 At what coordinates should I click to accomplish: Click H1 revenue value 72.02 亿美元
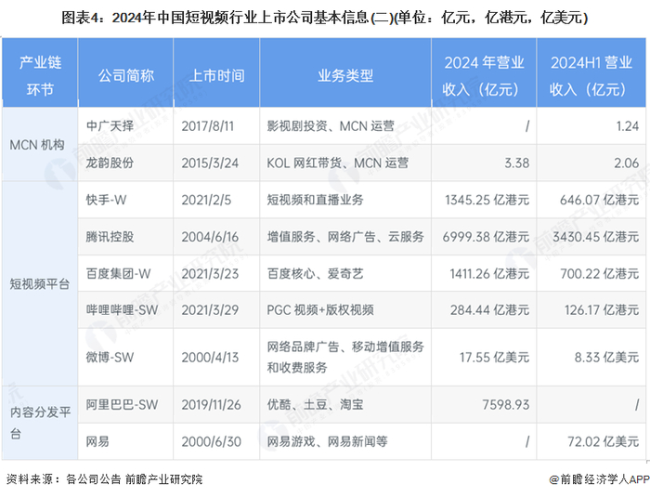[x=604, y=441]
